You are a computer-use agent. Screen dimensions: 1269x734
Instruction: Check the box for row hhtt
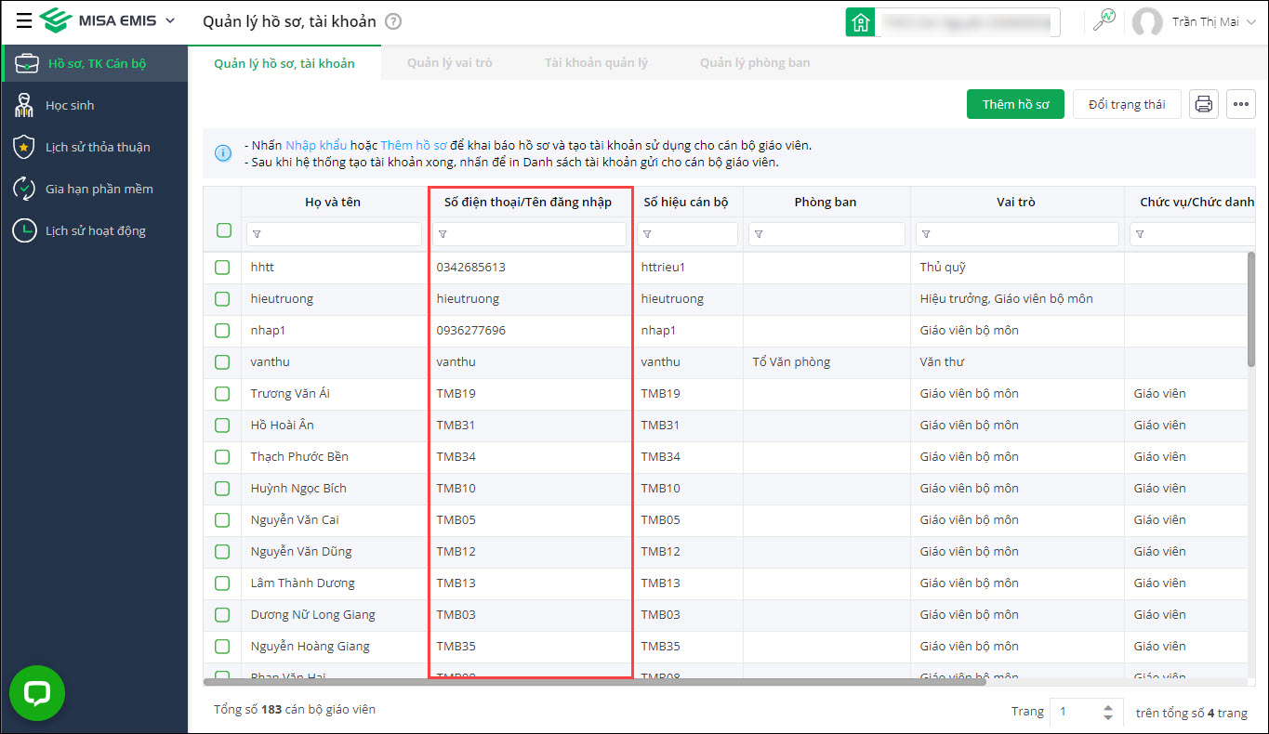point(222,268)
